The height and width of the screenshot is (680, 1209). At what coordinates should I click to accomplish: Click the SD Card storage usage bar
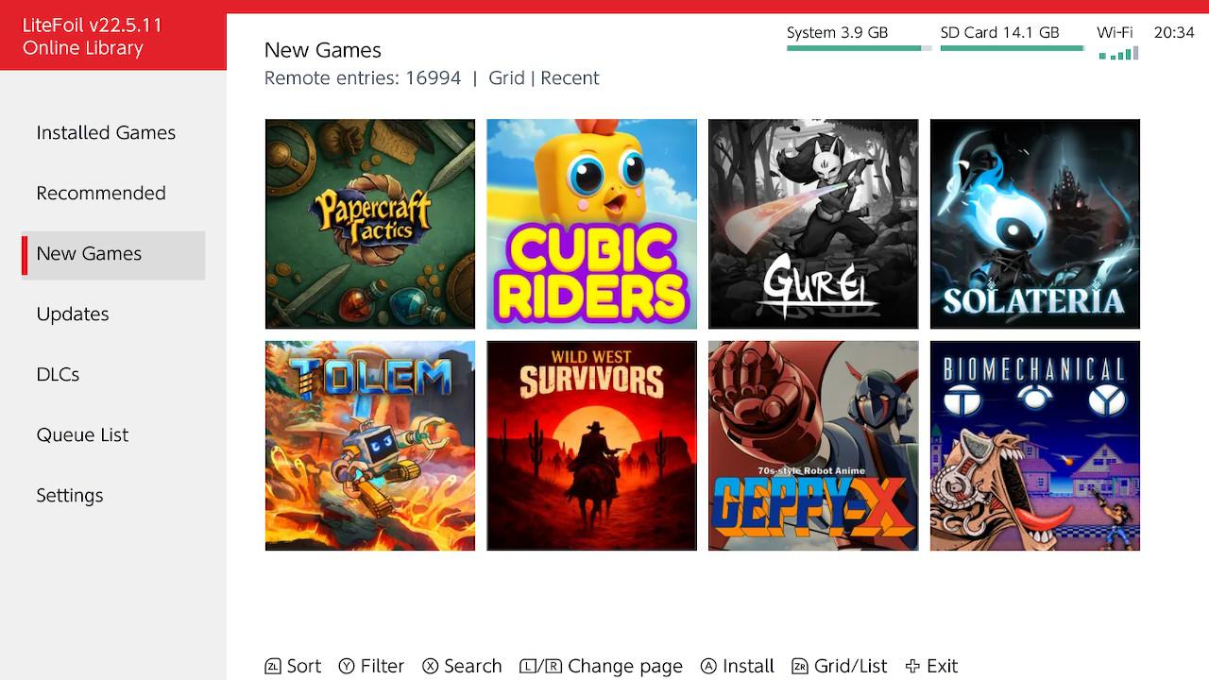point(1013,48)
